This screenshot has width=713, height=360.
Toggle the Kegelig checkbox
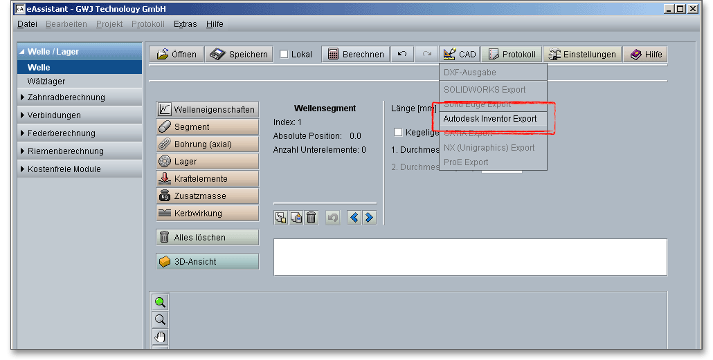pos(398,132)
